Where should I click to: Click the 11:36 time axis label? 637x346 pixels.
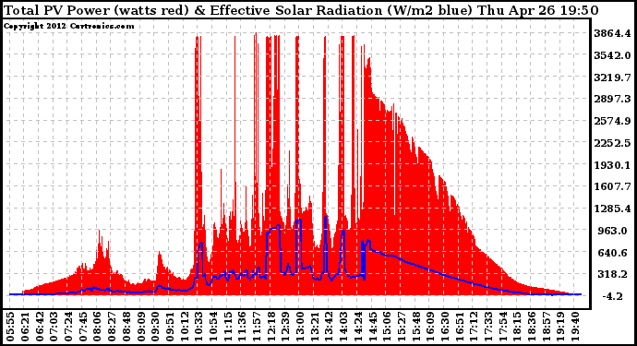click(242, 327)
